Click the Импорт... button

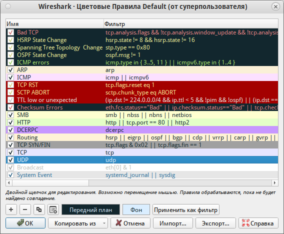pos(173,223)
